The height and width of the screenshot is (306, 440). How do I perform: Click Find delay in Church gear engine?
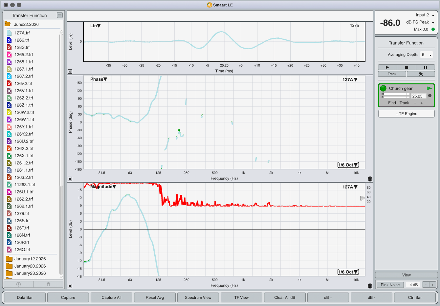click(392, 103)
